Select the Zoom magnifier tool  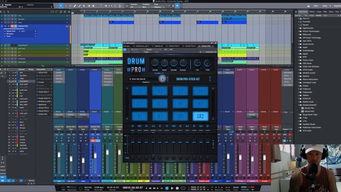115,6
